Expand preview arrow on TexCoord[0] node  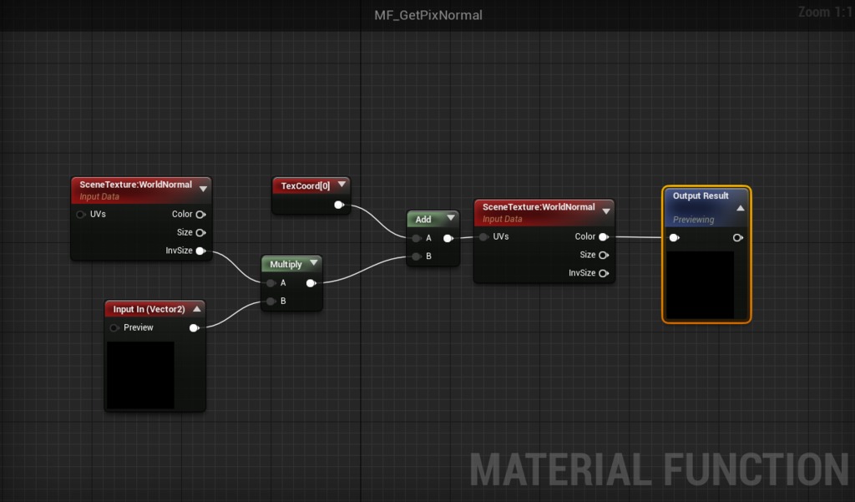click(x=341, y=185)
